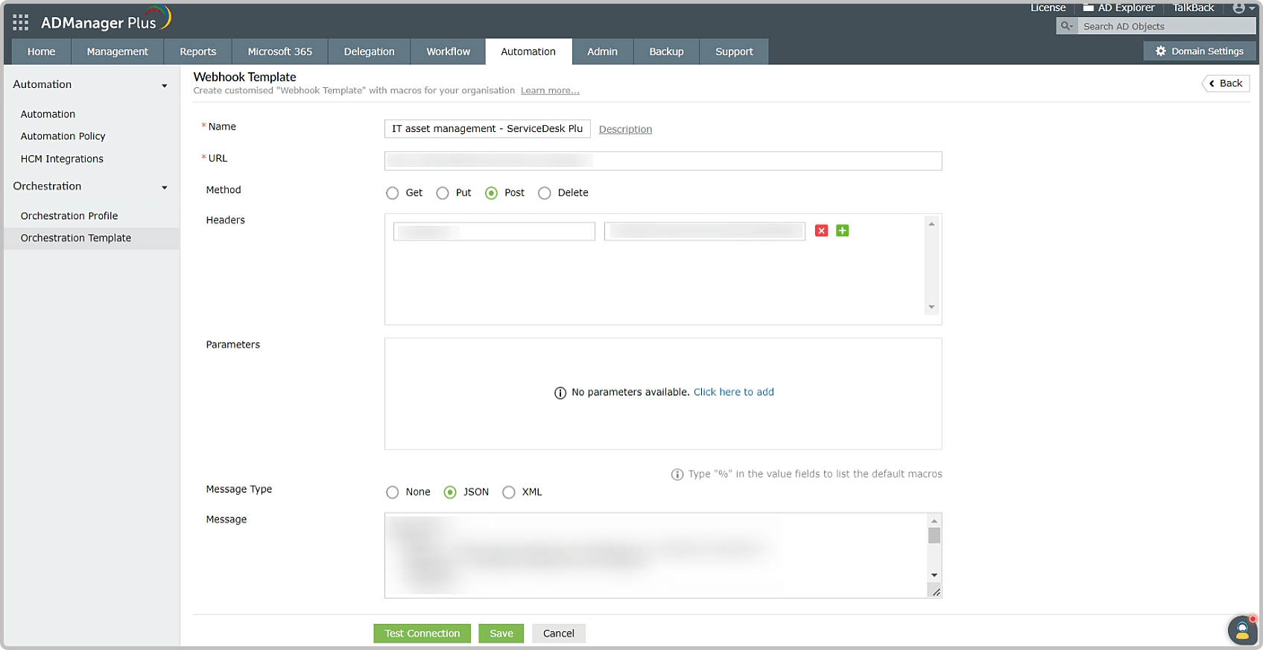The image size is (1263, 650).
Task: Select the Get method radio button
Action: click(x=393, y=193)
